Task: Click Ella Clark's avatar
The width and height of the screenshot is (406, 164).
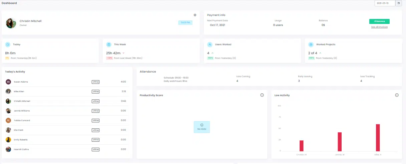Action: pos(8,130)
